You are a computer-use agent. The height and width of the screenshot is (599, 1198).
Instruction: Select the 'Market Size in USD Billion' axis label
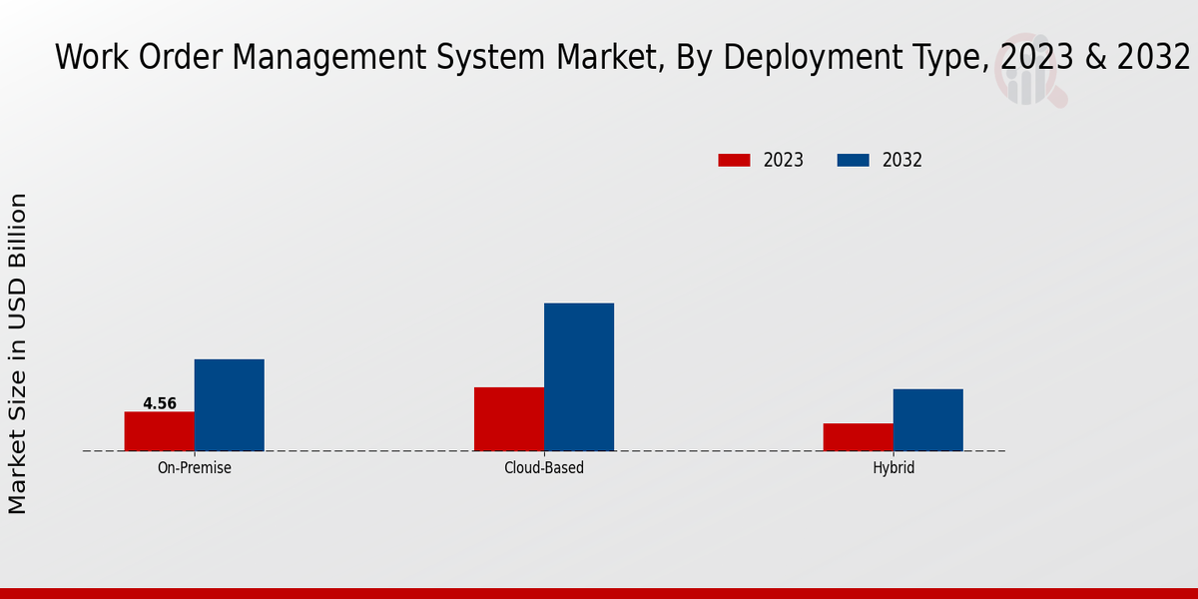(18, 354)
